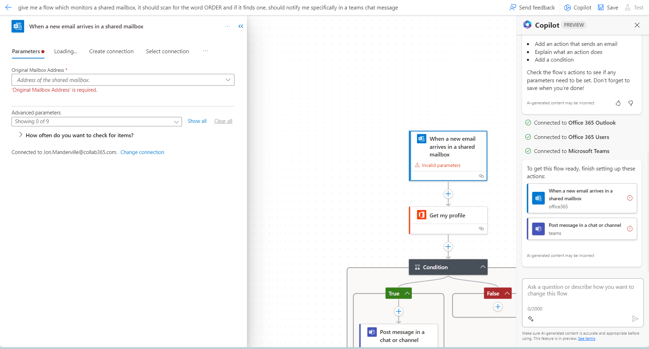The width and height of the screenshot is (649, 349).
Task: Save the flow from the top toolbar
Action: point(608,7)
